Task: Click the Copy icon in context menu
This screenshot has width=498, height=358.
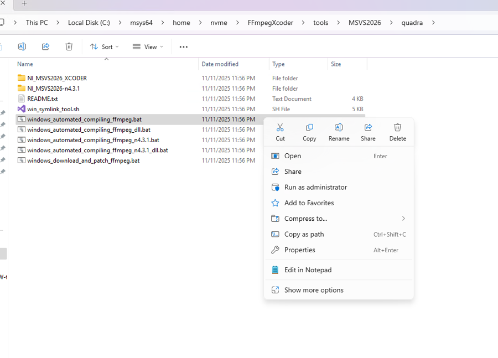Action: 309,128
